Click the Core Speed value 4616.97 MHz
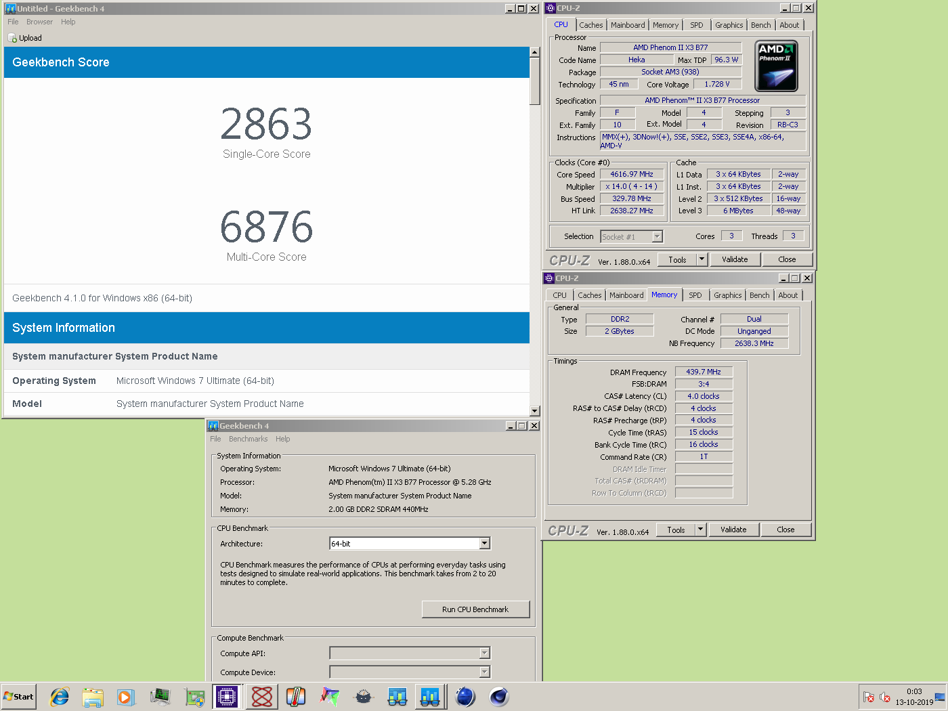 pos(632,174)
